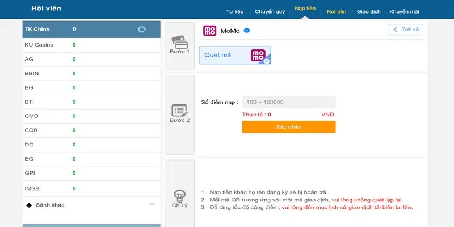This screenshot has width=454, height=227.
Task: Expand the Sảnh khác list chevron
Action: (x=152, y=204)
